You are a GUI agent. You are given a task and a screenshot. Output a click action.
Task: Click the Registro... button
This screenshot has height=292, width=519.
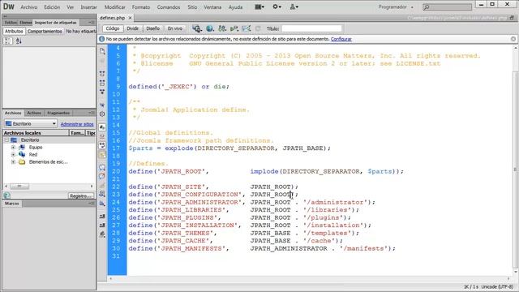tap(81, 196)
